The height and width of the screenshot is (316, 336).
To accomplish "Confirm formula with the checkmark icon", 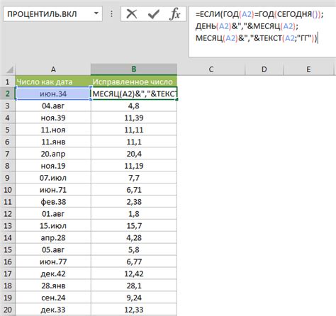I will coord(153,14).
